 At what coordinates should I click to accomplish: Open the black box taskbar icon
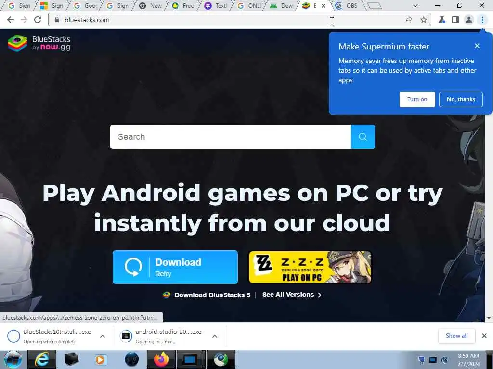click(71, 359)
